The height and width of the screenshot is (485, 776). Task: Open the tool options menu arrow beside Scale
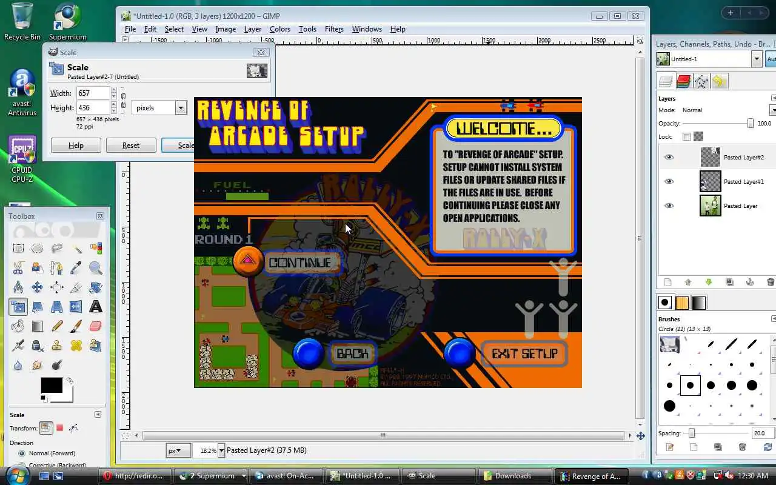pos(98,415)
